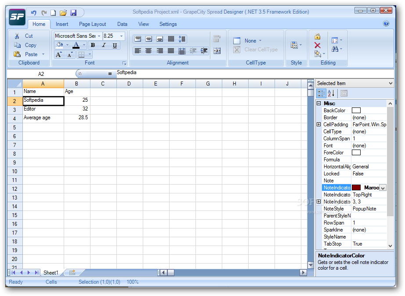Image resolution: width=405 pixels, height=296 pixels.
Task: Click the Paste button
Action: 26,54
